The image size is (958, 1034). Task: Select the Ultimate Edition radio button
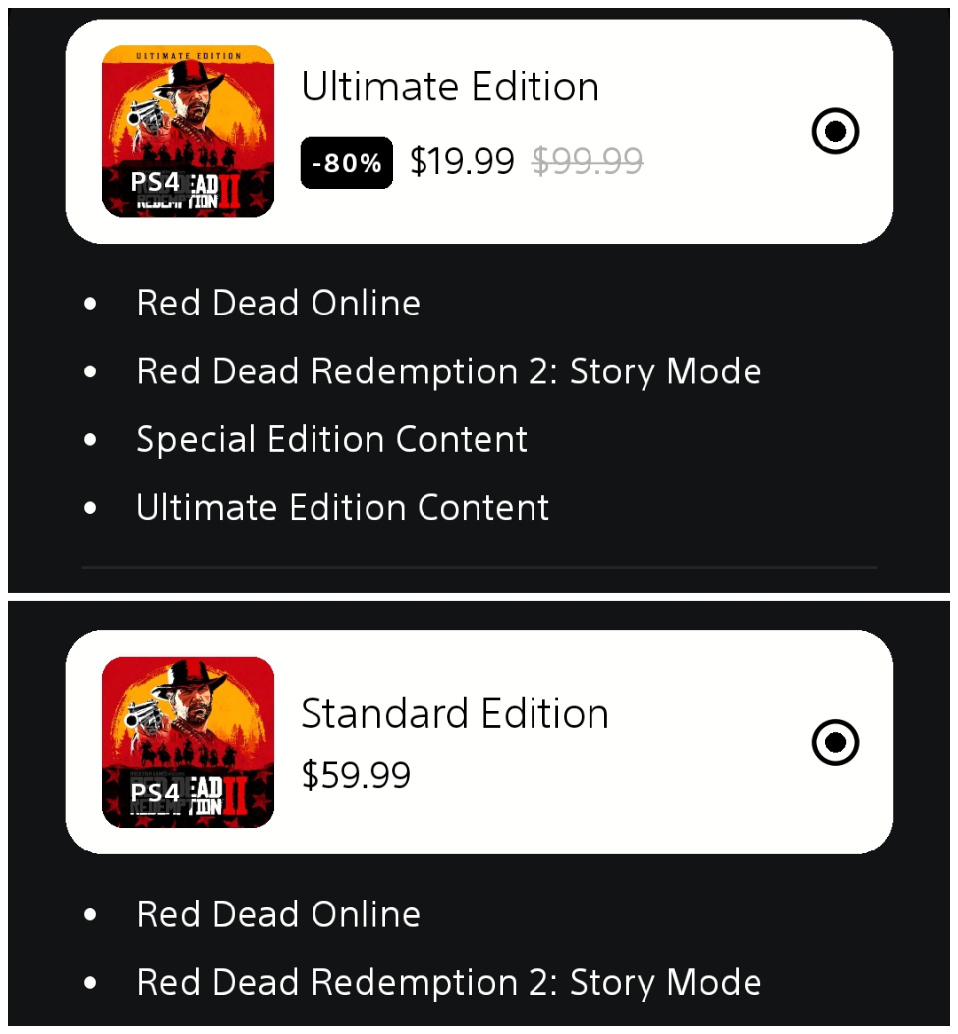835,130
